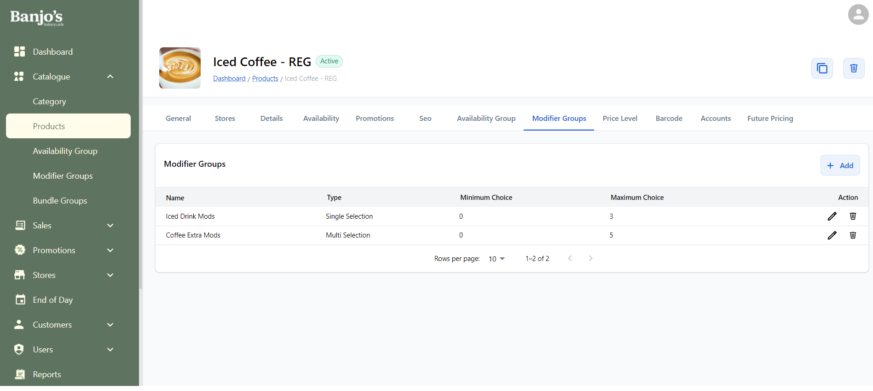Expand the Sales sidebar menu
Viewport: 873px width, 391px height.
tap(110, 226)
